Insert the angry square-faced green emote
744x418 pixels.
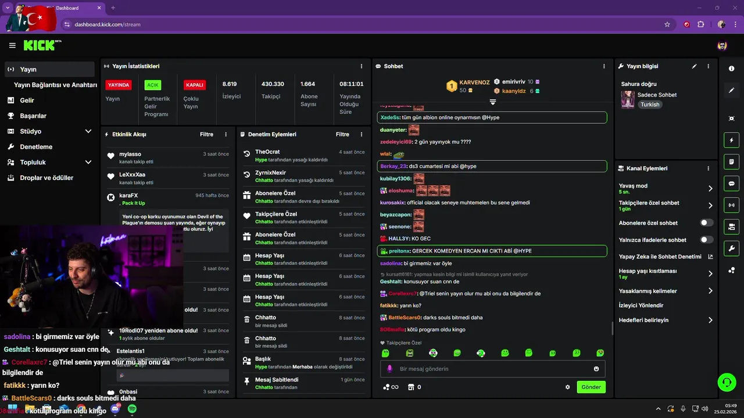(409, 353)
